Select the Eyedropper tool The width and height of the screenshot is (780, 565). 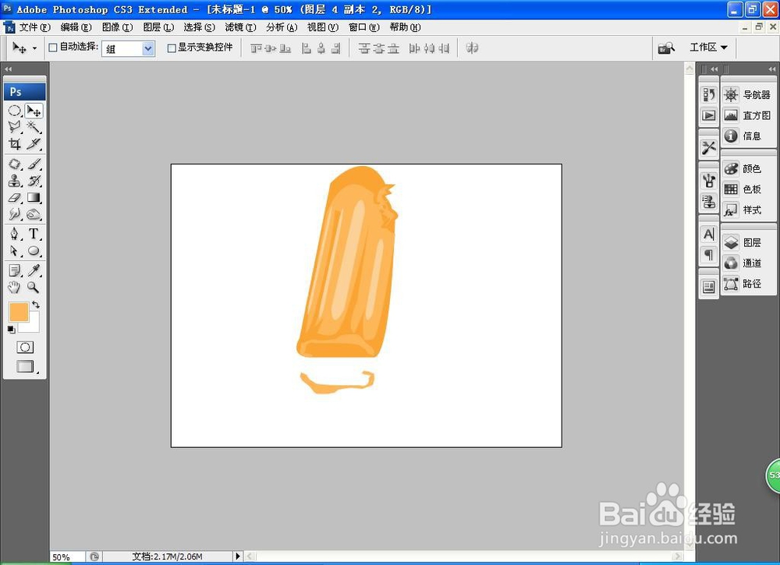click(x=34, y=270)
